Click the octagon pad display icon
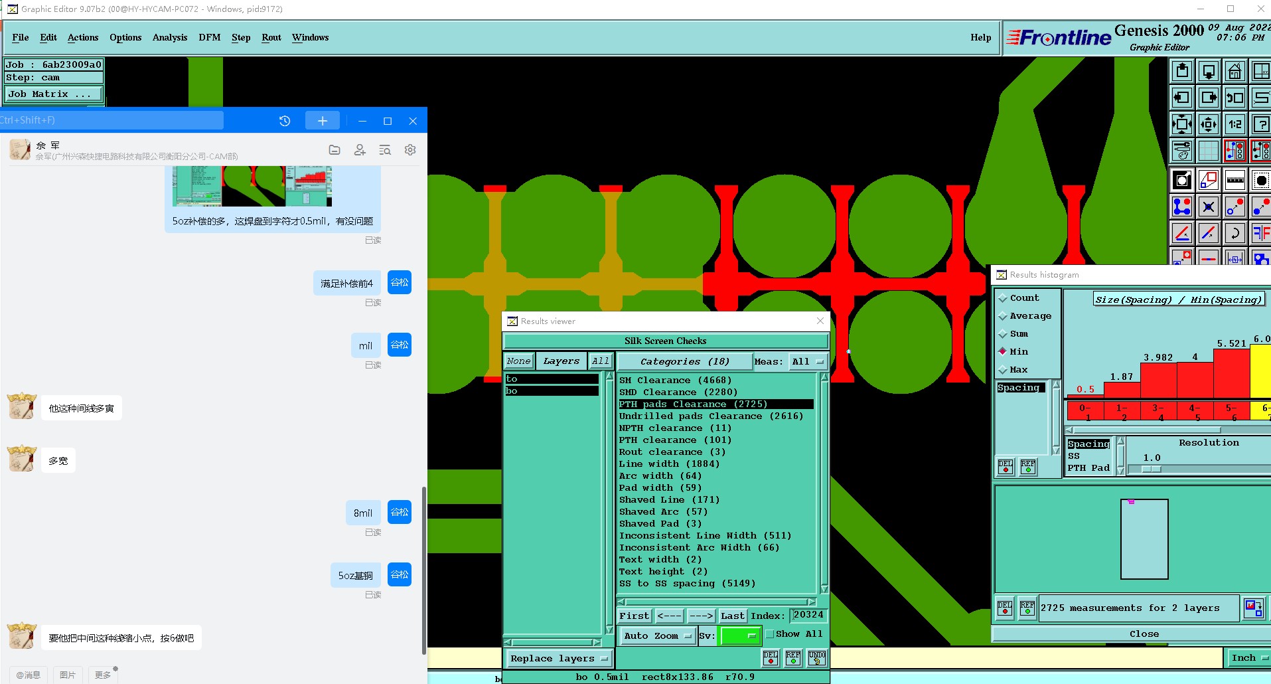This screenshot has height=684, width=1271. pos(1260,180)
